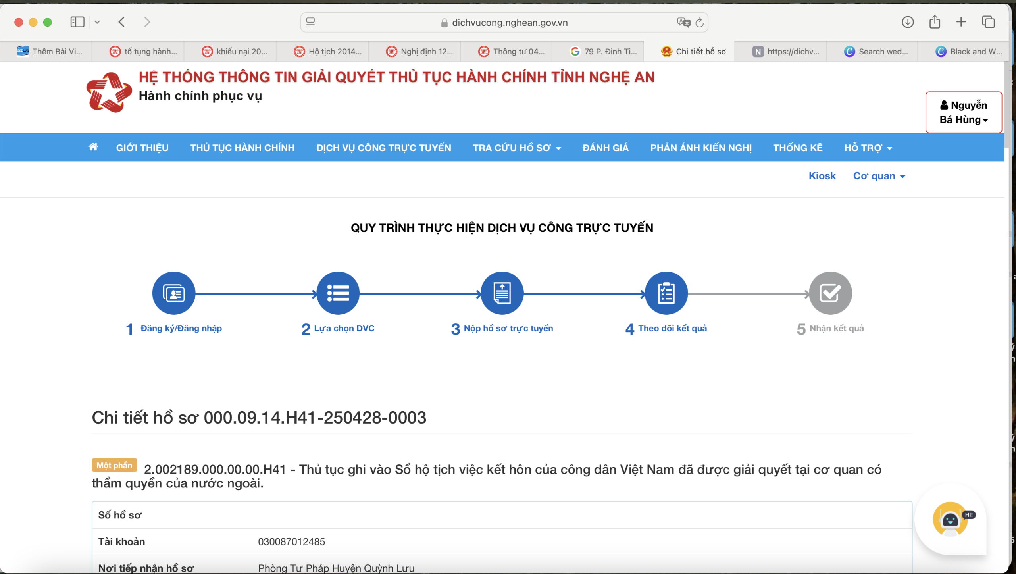Click the Nộp hồ sơ trực tuyến upload step icon
Image resolution: width=1016 pixels, height=574 pixels.
click(x=502, y=293)
